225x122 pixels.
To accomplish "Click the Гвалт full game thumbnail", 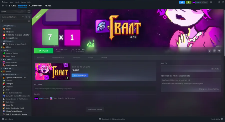I will pos(53,71).
